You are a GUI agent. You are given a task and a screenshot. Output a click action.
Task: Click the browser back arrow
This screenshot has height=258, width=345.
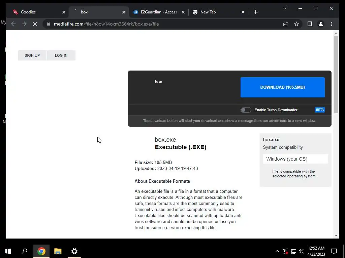[13, 24]
